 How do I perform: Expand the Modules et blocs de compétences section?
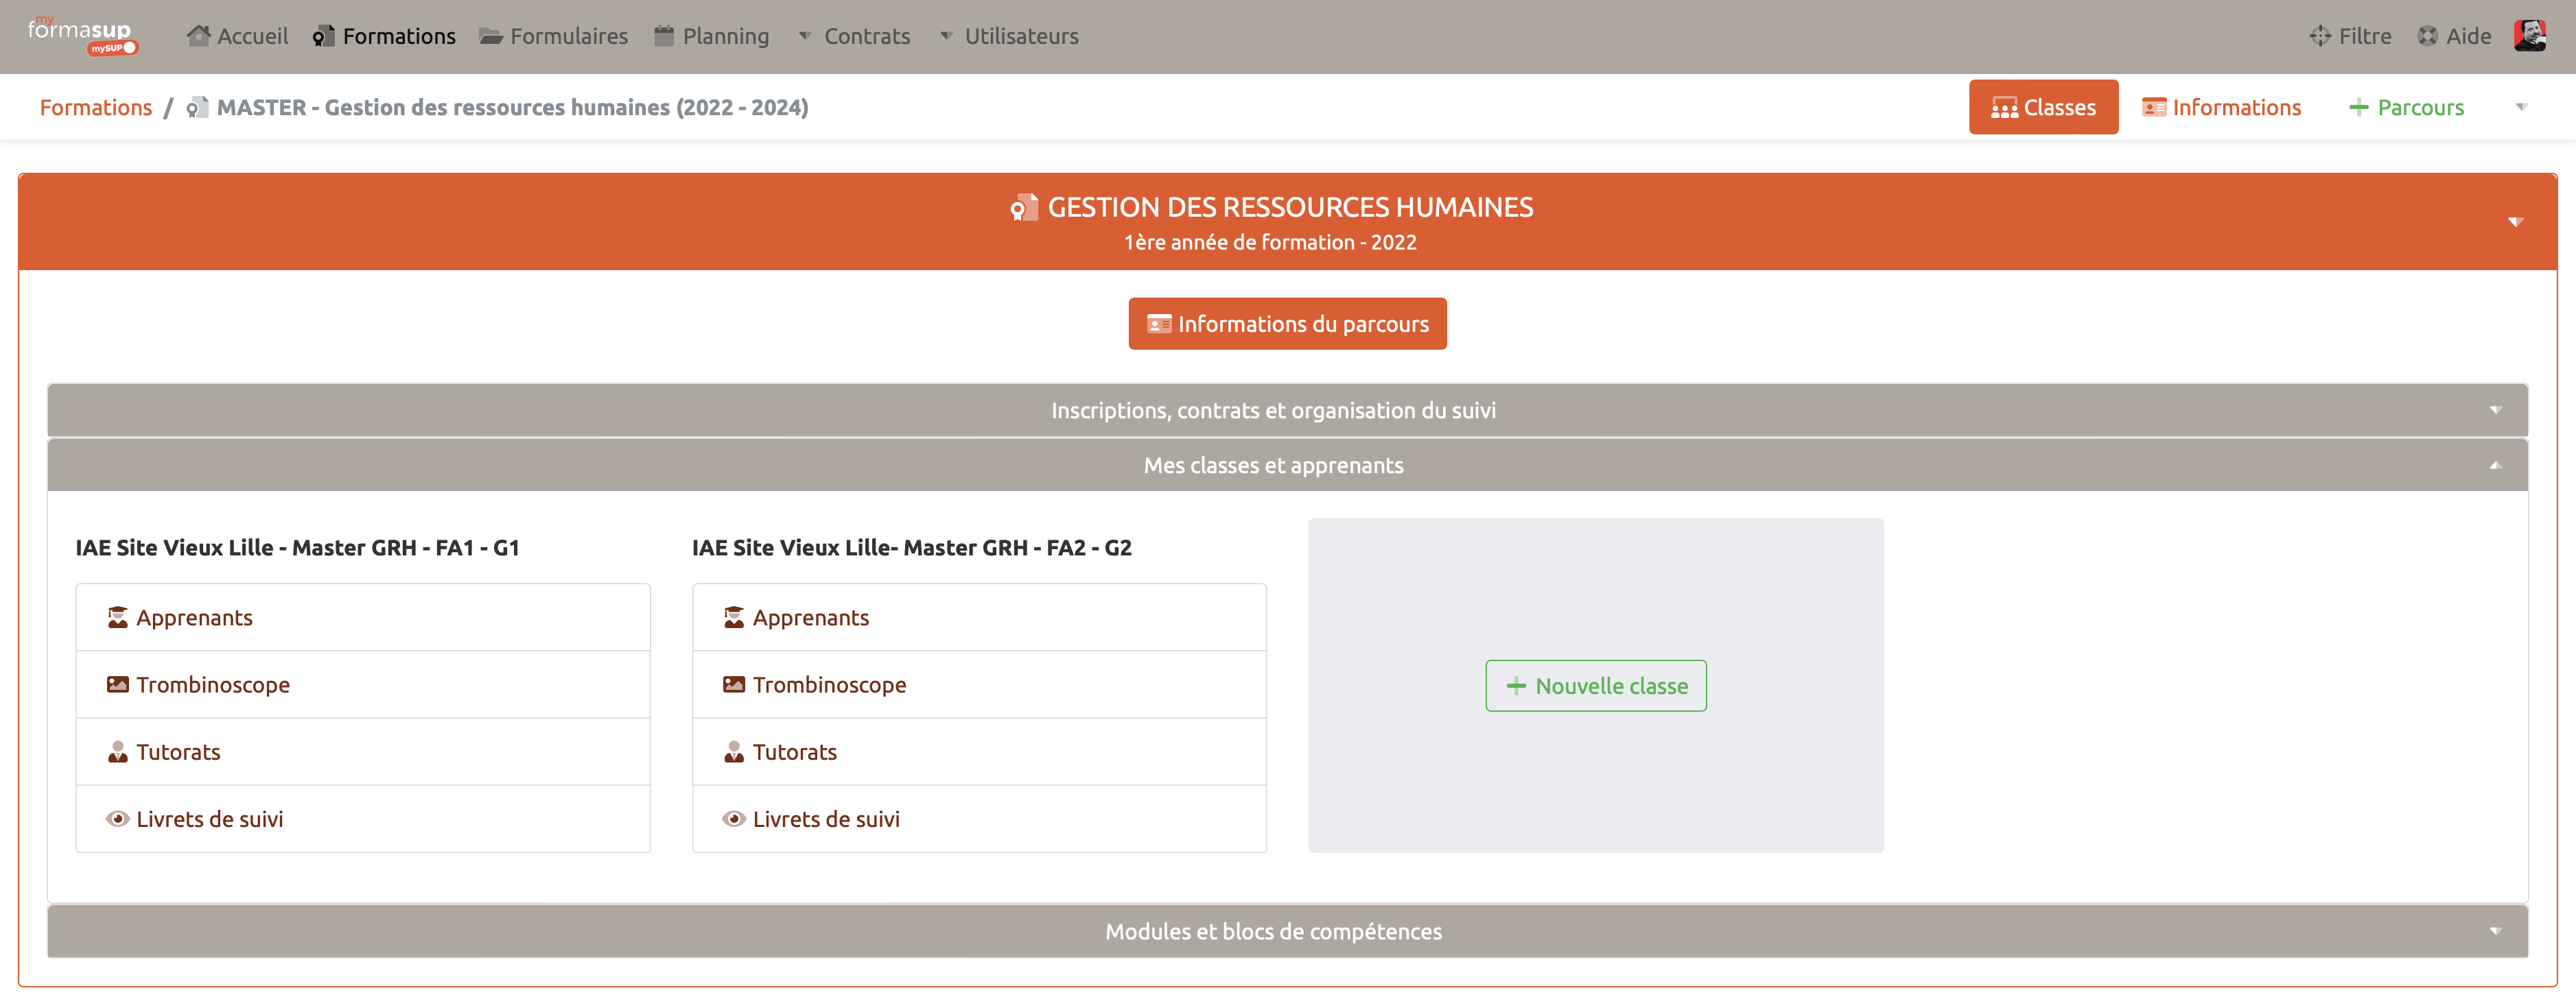pyautogui.click(x=1274, y=930)
